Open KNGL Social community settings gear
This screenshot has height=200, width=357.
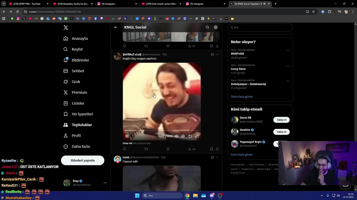coord(216,27)
